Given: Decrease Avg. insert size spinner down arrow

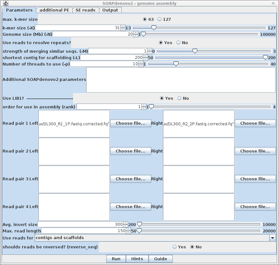Looking at the screenshot, I should tap(126, 226).
